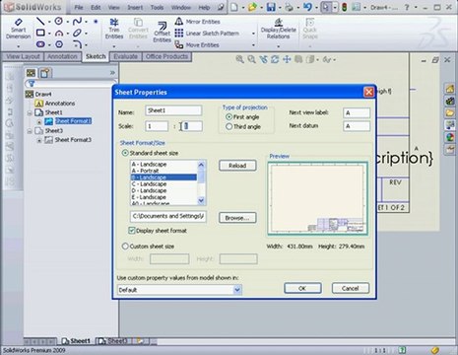
Task: Select Standard sheet size option
Action: pyautogui.click(x=125, y=153)
